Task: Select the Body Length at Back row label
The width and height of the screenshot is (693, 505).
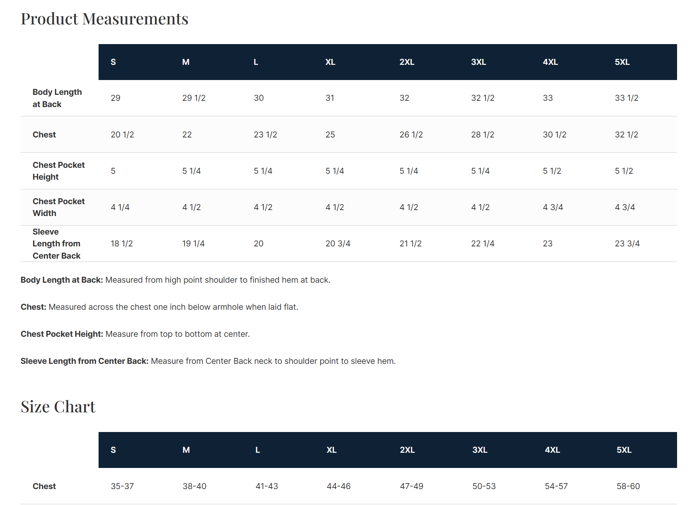Action: click(57, 98)
